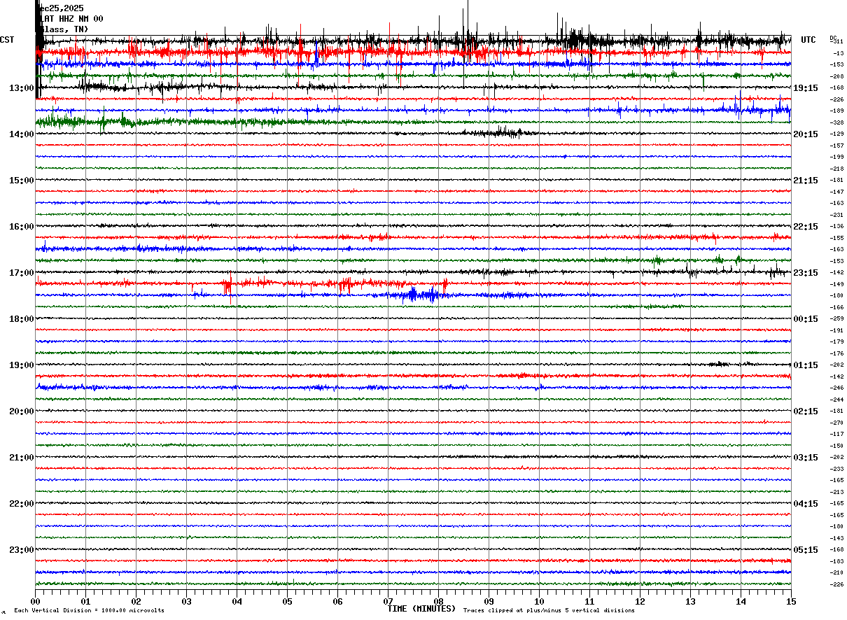The image size is (847, 620).
Task: Select the TIME (MINUTES) axis title
Action: 421,609
